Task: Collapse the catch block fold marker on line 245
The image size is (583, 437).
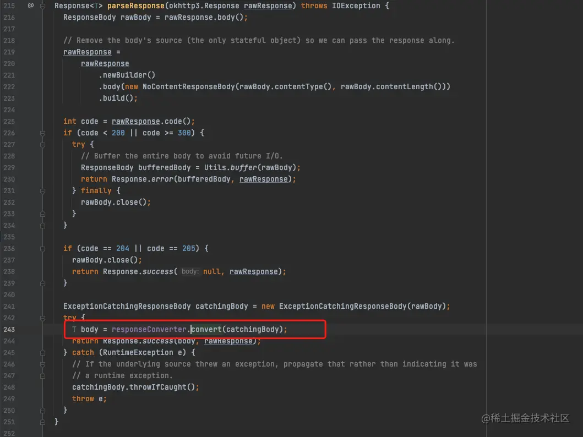Action: pos(43,353)
